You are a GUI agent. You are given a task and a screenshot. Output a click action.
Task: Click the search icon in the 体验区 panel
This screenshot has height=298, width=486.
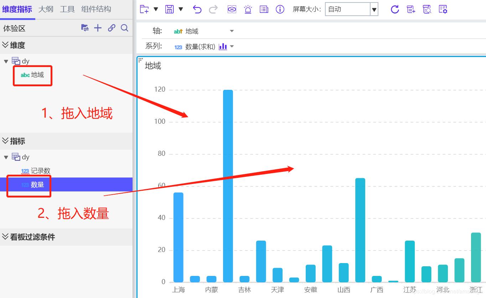click(124, 28)
